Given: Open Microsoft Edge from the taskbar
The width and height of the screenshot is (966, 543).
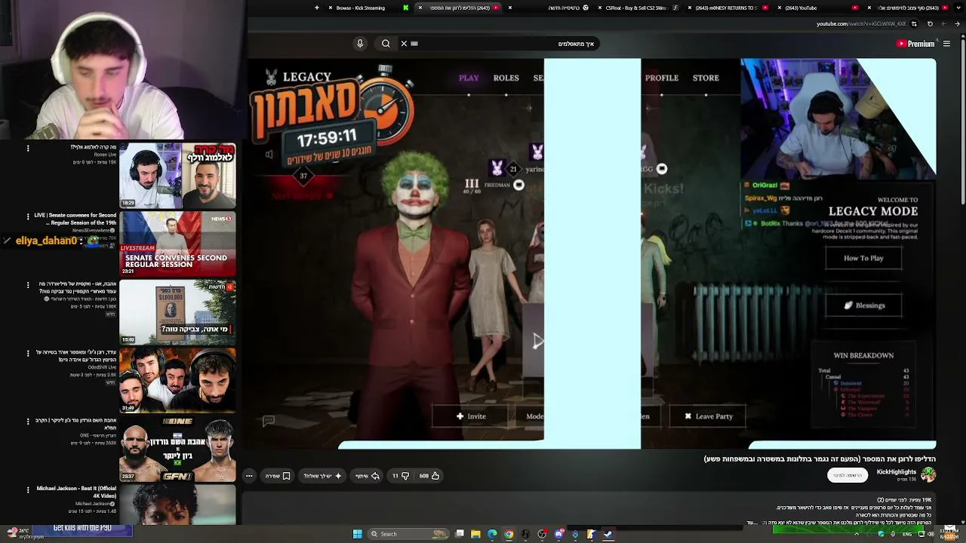Looking at the screenshot, I should pyautogui.click(x=492, y=534).
